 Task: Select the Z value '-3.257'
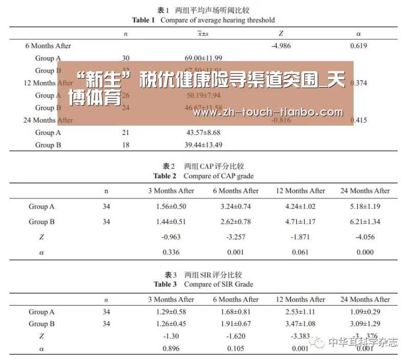[x=236, y=237]
